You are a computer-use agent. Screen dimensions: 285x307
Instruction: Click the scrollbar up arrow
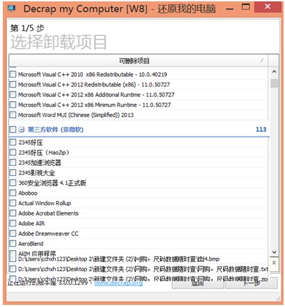coord(274,71)
